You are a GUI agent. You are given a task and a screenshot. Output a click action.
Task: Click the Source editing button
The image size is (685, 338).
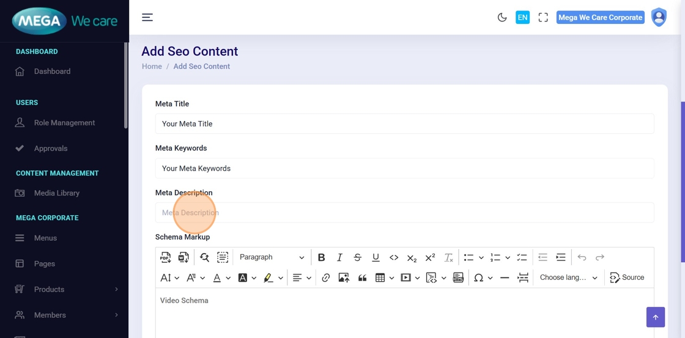click(x=627, y=277)
